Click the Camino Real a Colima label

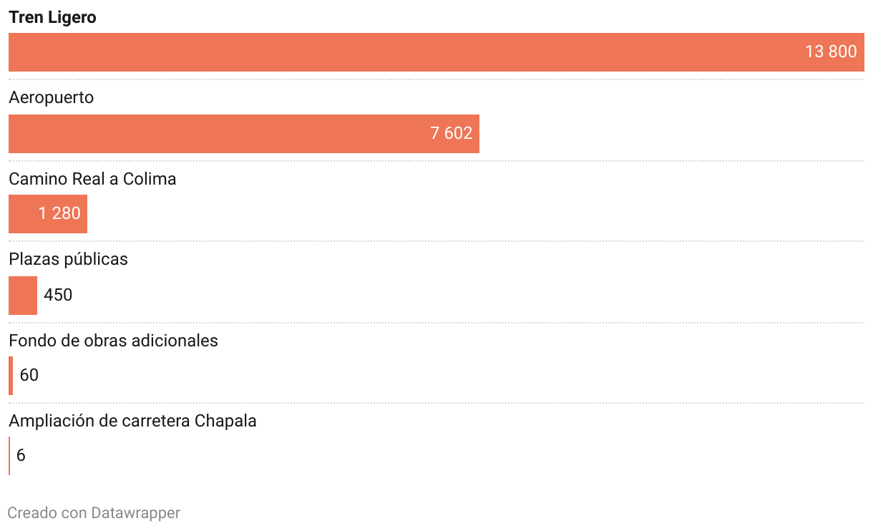tap(92, 179)
